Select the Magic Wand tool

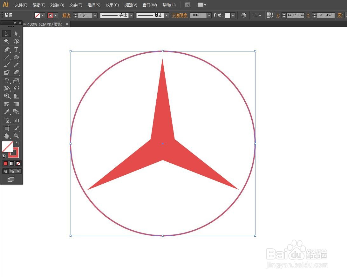7,41
